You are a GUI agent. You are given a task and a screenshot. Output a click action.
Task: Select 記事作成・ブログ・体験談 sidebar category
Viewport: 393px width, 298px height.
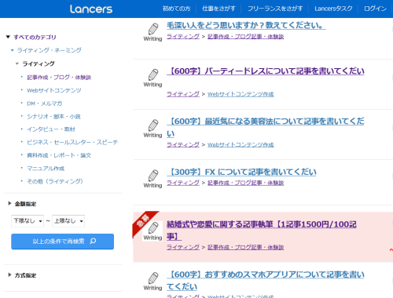(59, 78)
